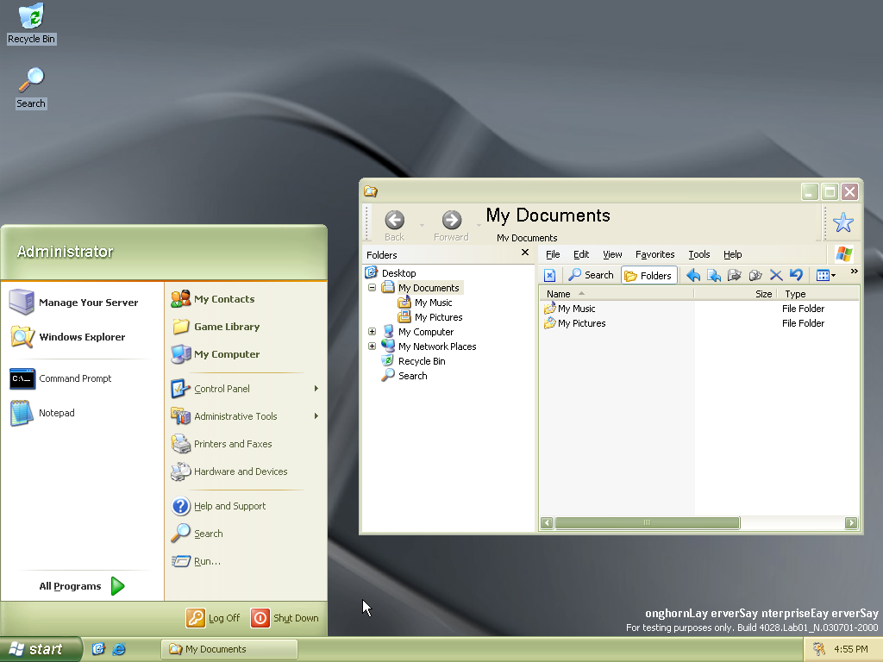Open All Programs in Start menu
The height and width of the screenshot is (662, 883).
(82, 586)
